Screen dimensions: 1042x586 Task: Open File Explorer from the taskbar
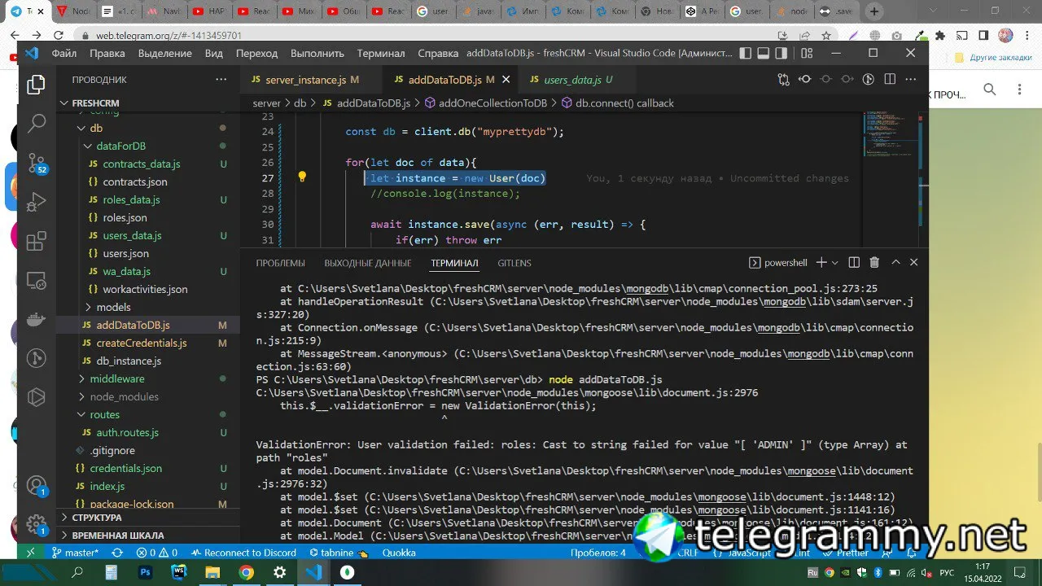(x=212, y=573)
